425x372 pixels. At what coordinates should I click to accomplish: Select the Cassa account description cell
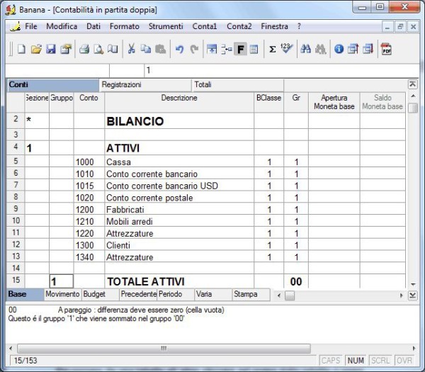click(179, 162)
